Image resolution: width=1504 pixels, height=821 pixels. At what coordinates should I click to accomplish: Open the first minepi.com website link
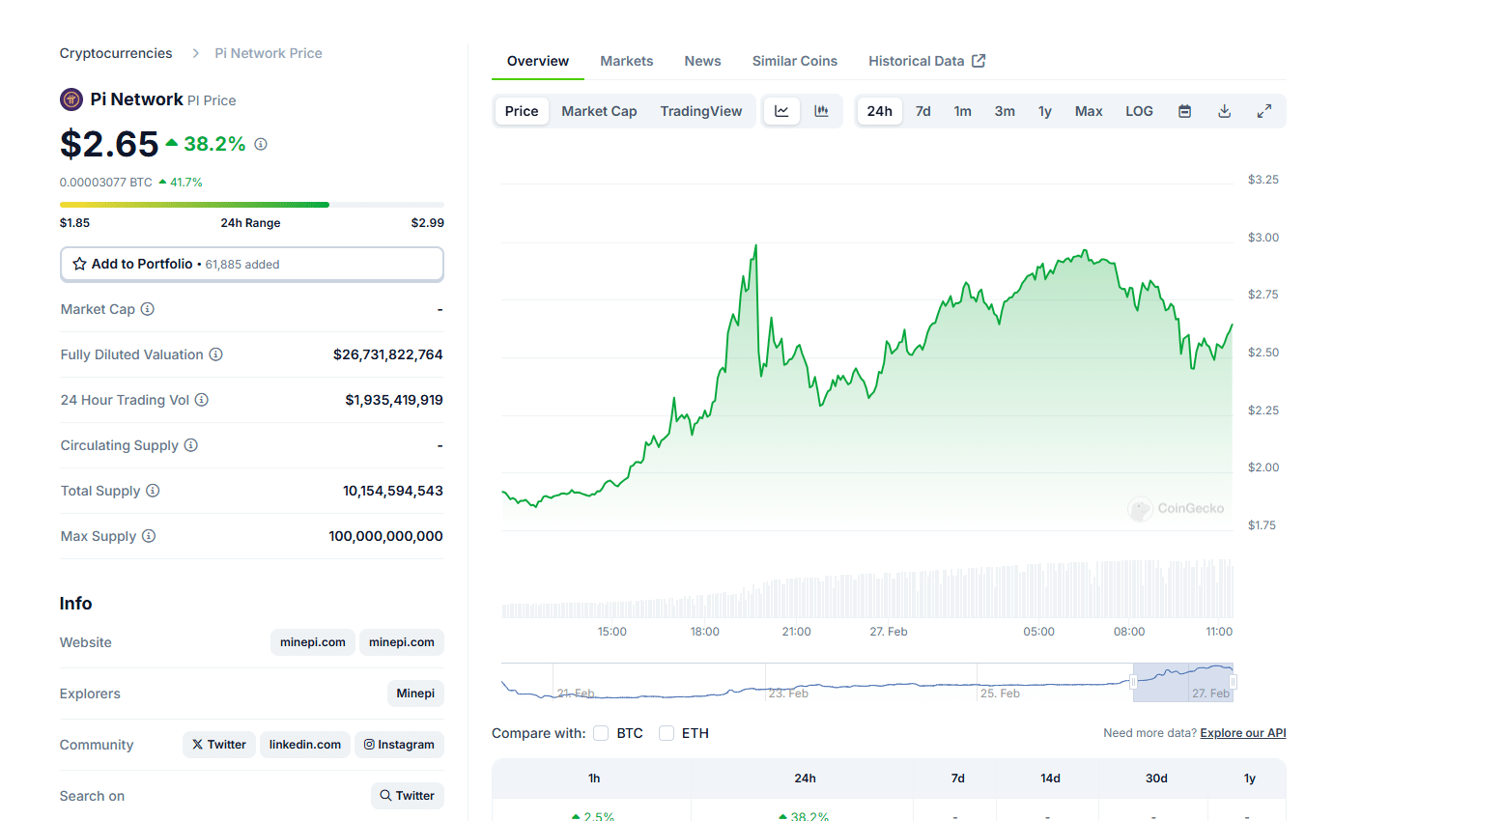click(313, 642)
